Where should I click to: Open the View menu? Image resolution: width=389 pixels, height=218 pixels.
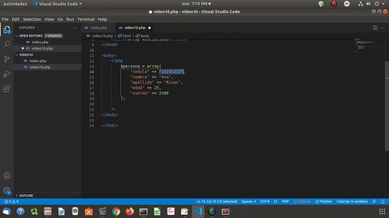[x=49, y=19]
